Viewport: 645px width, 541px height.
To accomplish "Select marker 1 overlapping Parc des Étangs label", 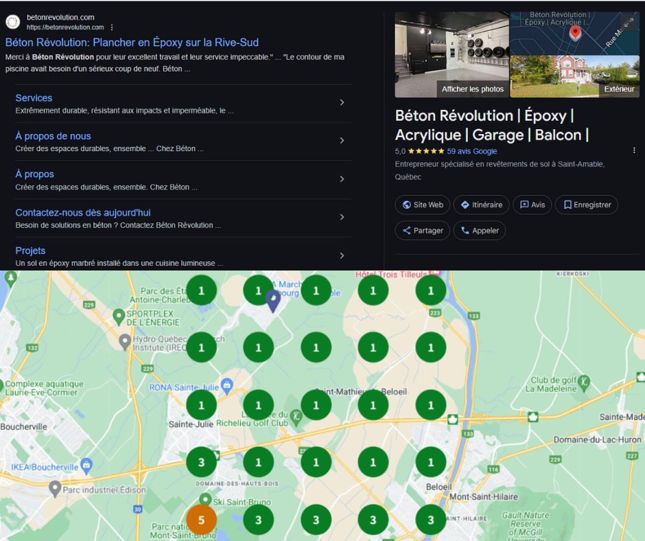I will (202, 290).
